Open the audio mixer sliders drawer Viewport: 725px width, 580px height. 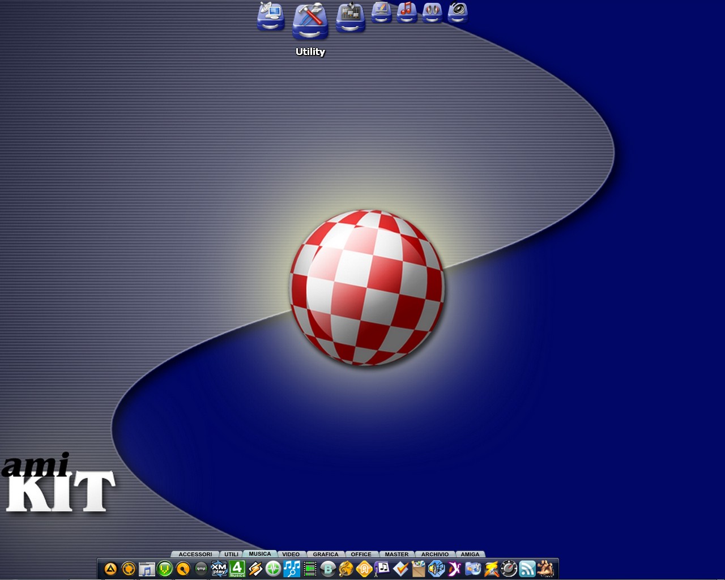(x=350, y=18)
